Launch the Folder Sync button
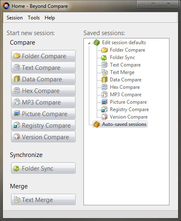Screen dimensions: 181x221 click(x=43, y=168)
